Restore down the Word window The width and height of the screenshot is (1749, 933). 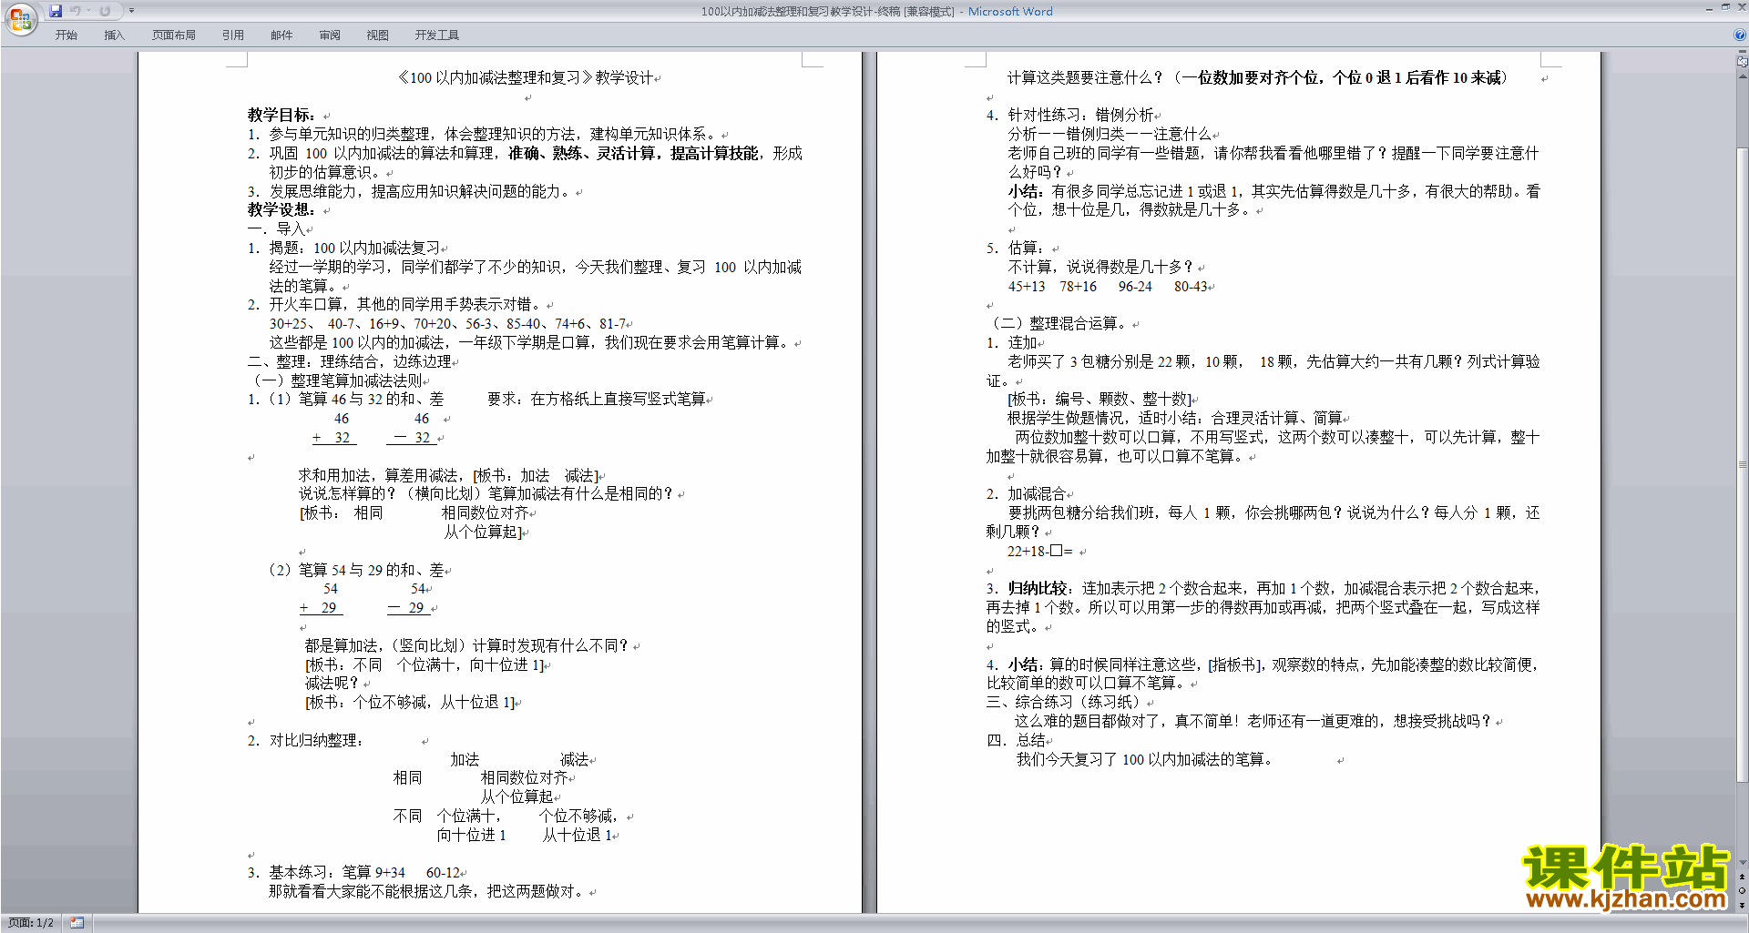click(1725, 7)
